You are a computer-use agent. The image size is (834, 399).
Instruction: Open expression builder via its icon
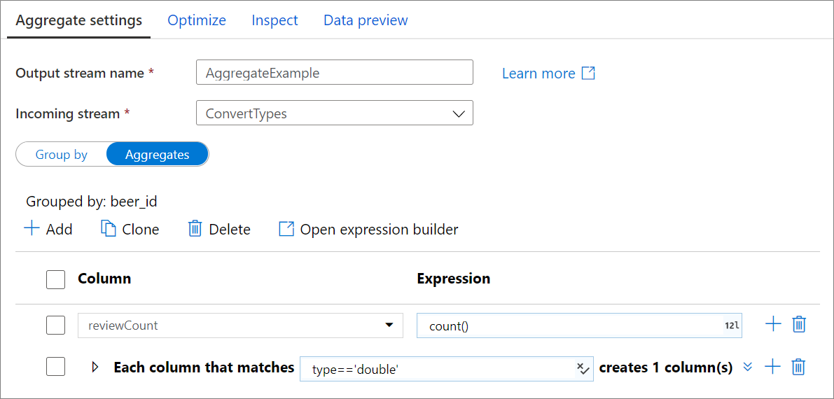pyautogui.click(x=286, y=229)
